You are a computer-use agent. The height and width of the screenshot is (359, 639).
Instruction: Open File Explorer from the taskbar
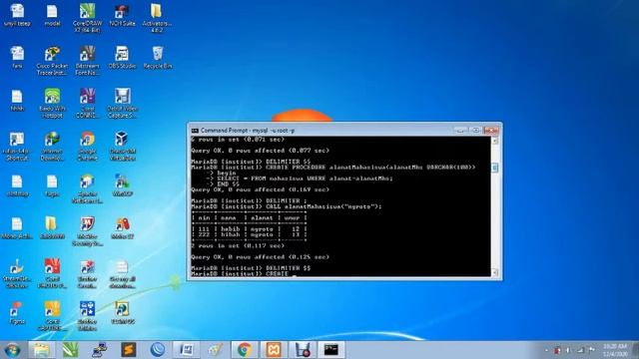pyautogui.click(x=41, y=350)
